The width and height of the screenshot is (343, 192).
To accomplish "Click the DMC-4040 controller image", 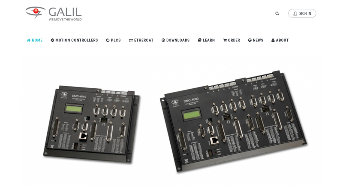I will (91, 124).
